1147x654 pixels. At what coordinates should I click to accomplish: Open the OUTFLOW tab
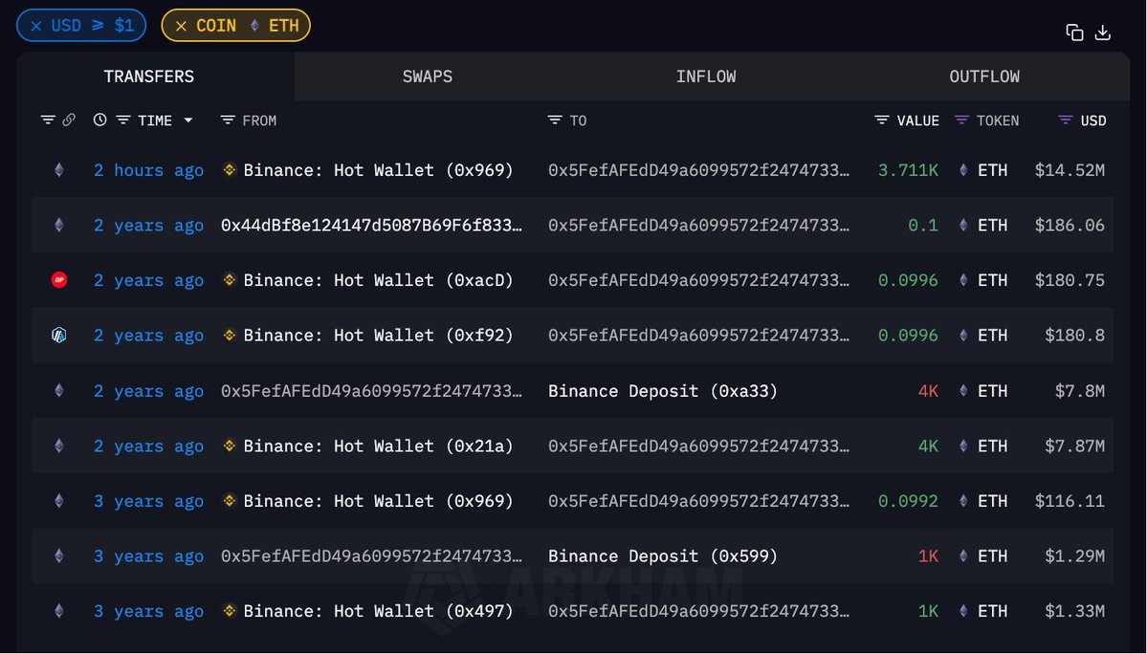[x=983, y=76]
